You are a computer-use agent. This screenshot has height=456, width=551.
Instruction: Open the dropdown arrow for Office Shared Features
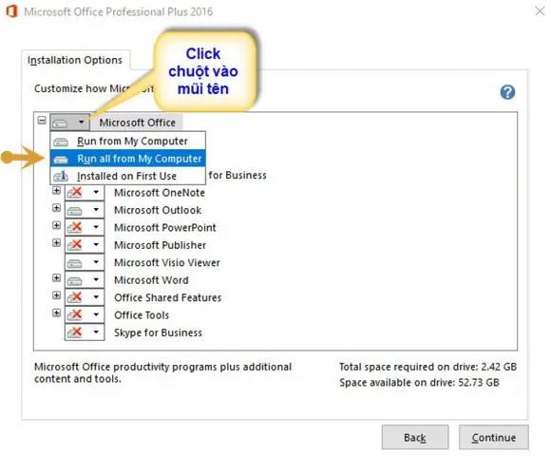(96, 297)
